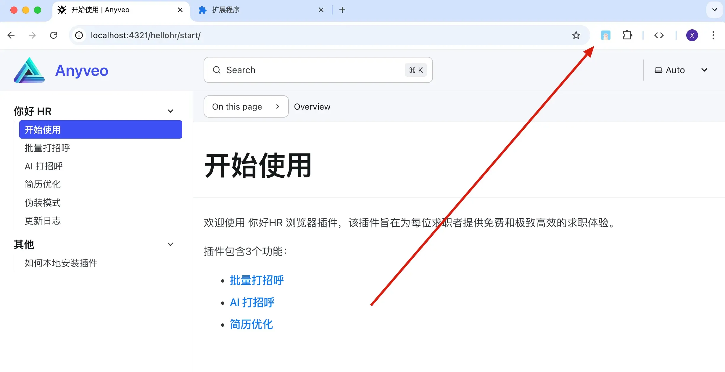Open the 更新日志 sidebar page
The width and height of the screenshot is (725, 372).
43,221
